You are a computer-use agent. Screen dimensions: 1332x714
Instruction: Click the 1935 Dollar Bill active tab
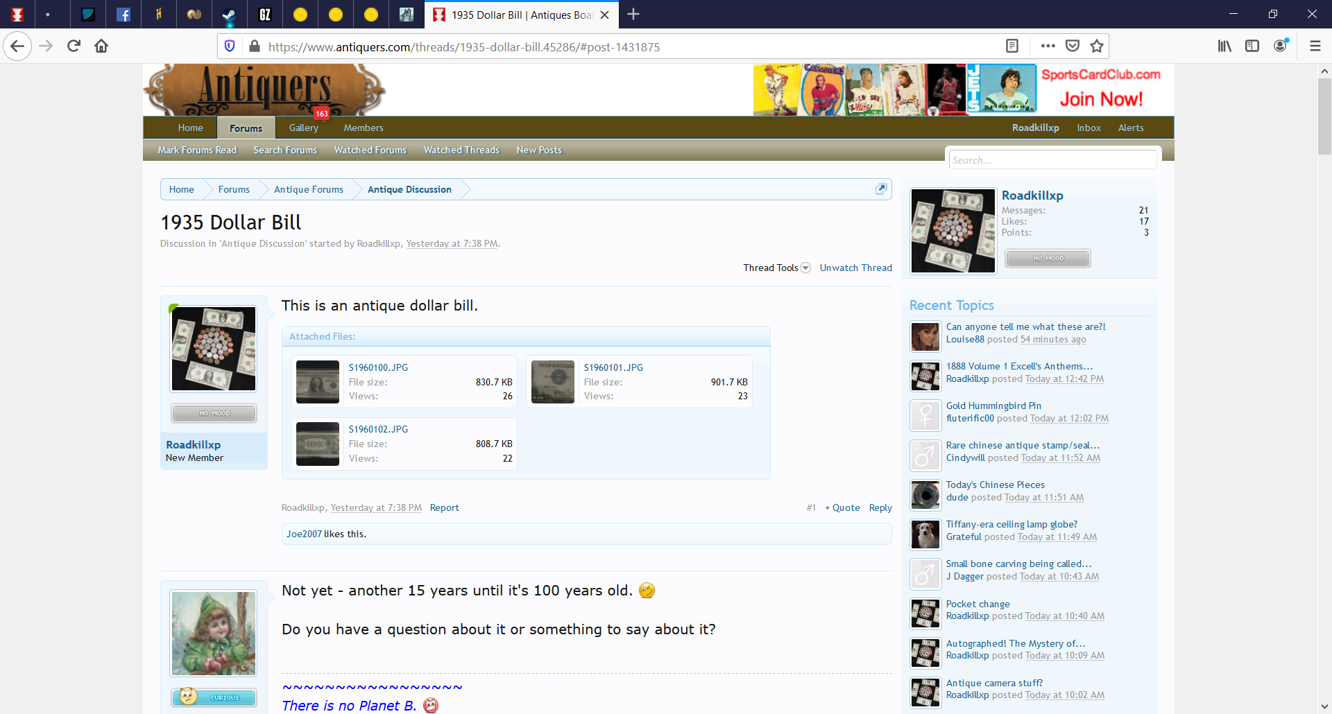pos(521,15)
